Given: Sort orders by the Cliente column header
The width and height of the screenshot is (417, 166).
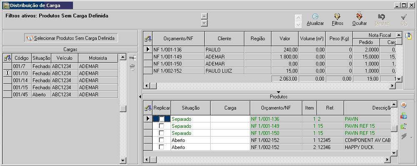Looking at the screenshot, I should pos(224,39).
